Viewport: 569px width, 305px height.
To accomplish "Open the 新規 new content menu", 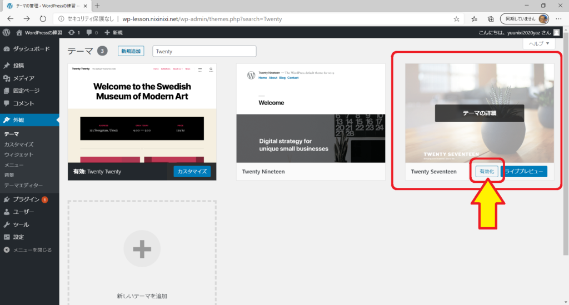I will coord(113,33).
